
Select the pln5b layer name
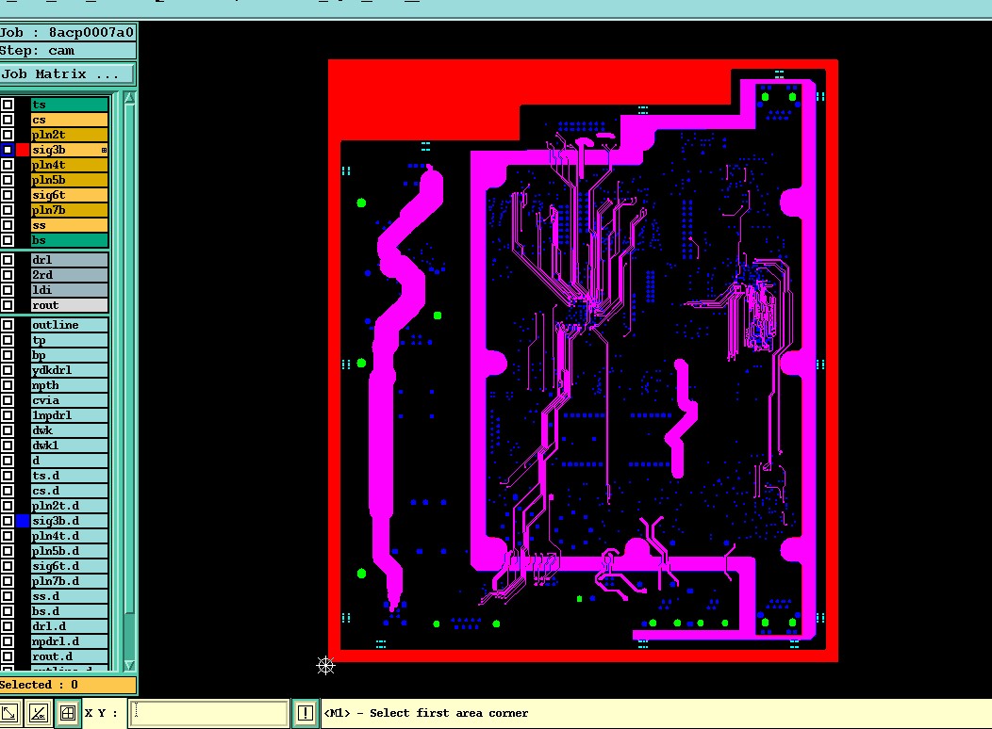(70, 180)
